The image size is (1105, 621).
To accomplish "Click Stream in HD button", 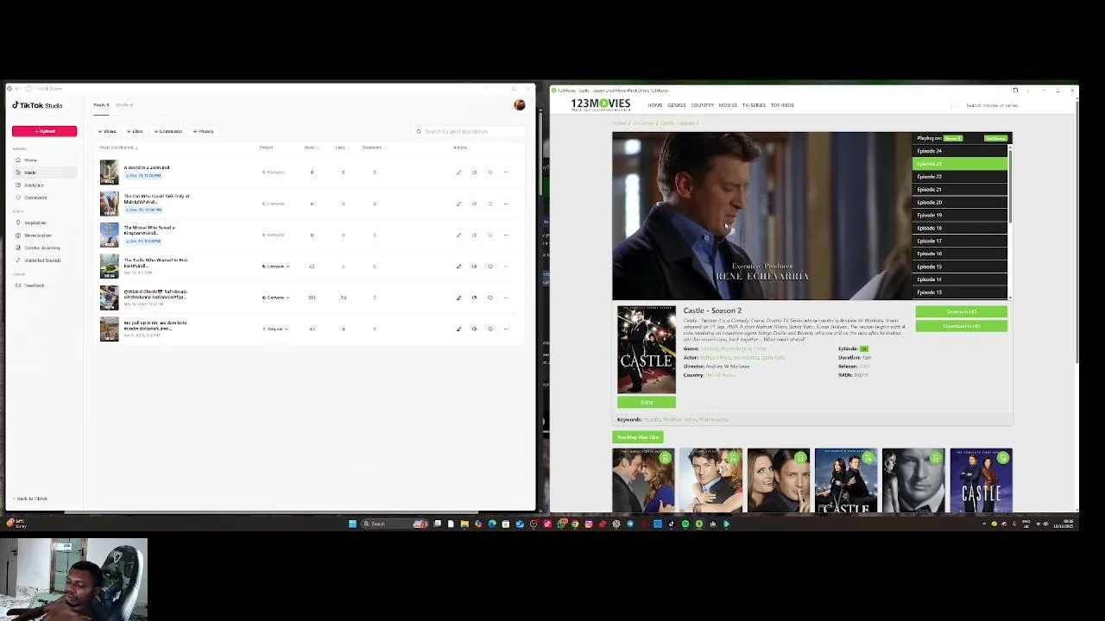I will tap(961, 311).
